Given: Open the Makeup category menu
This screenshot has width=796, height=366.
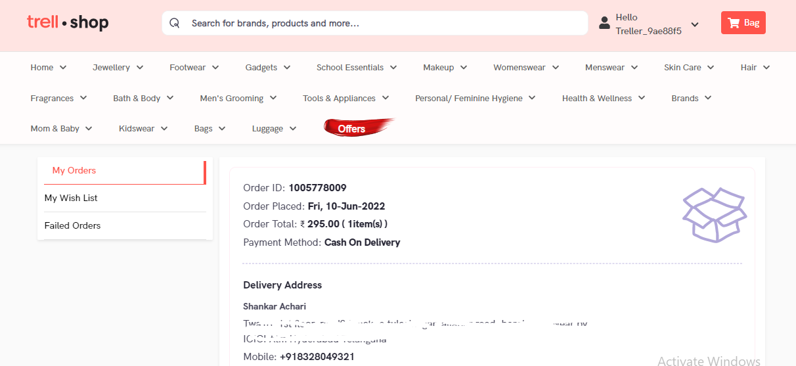Looking at the screenshot, I should point(445,67).
